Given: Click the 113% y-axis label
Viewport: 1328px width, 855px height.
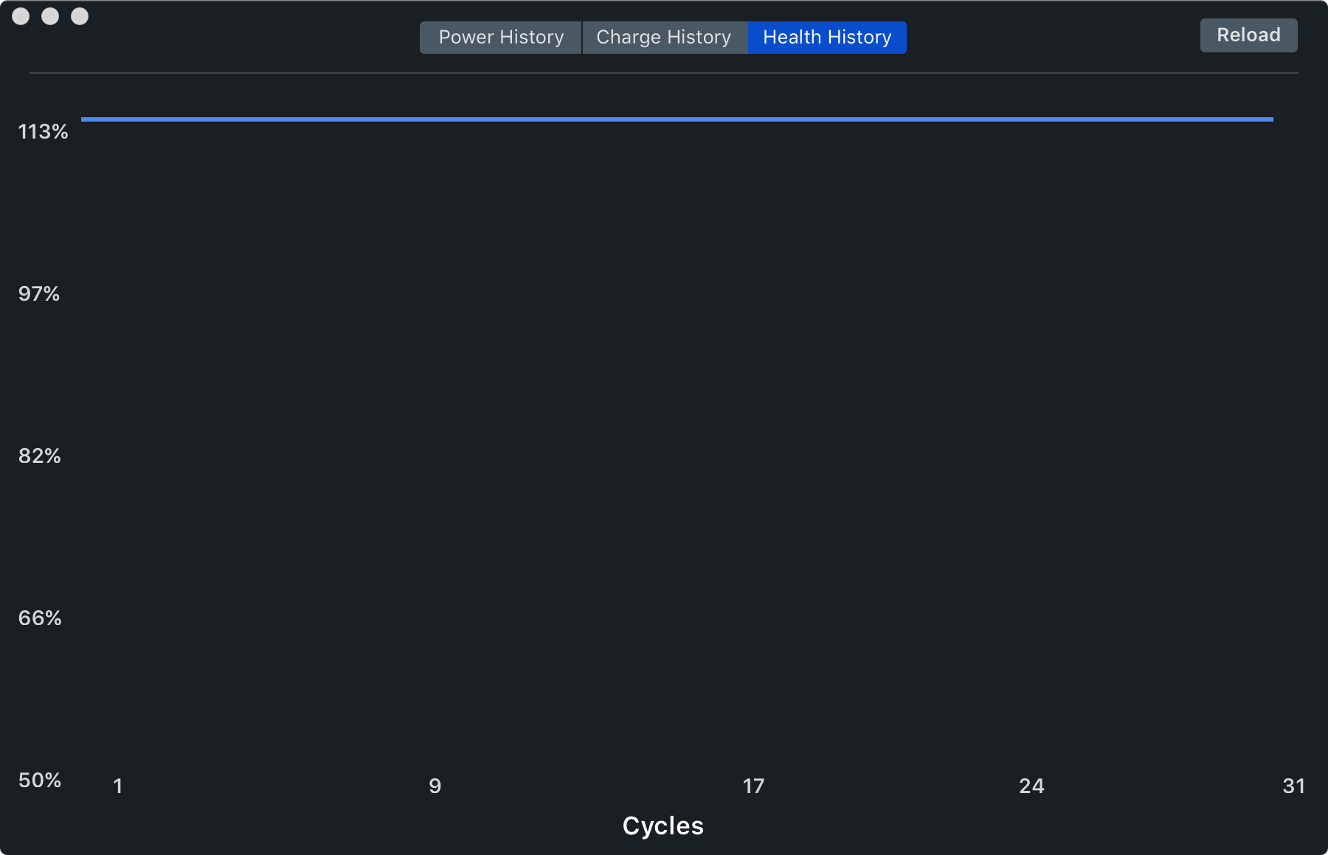Looking at the screenshot, I should point(43,132).
